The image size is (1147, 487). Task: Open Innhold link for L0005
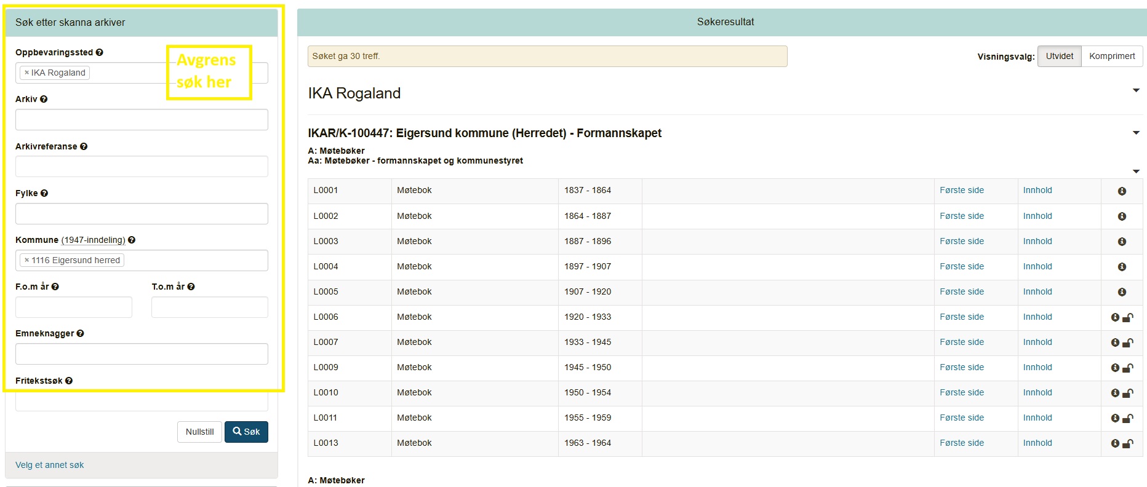1037,291
